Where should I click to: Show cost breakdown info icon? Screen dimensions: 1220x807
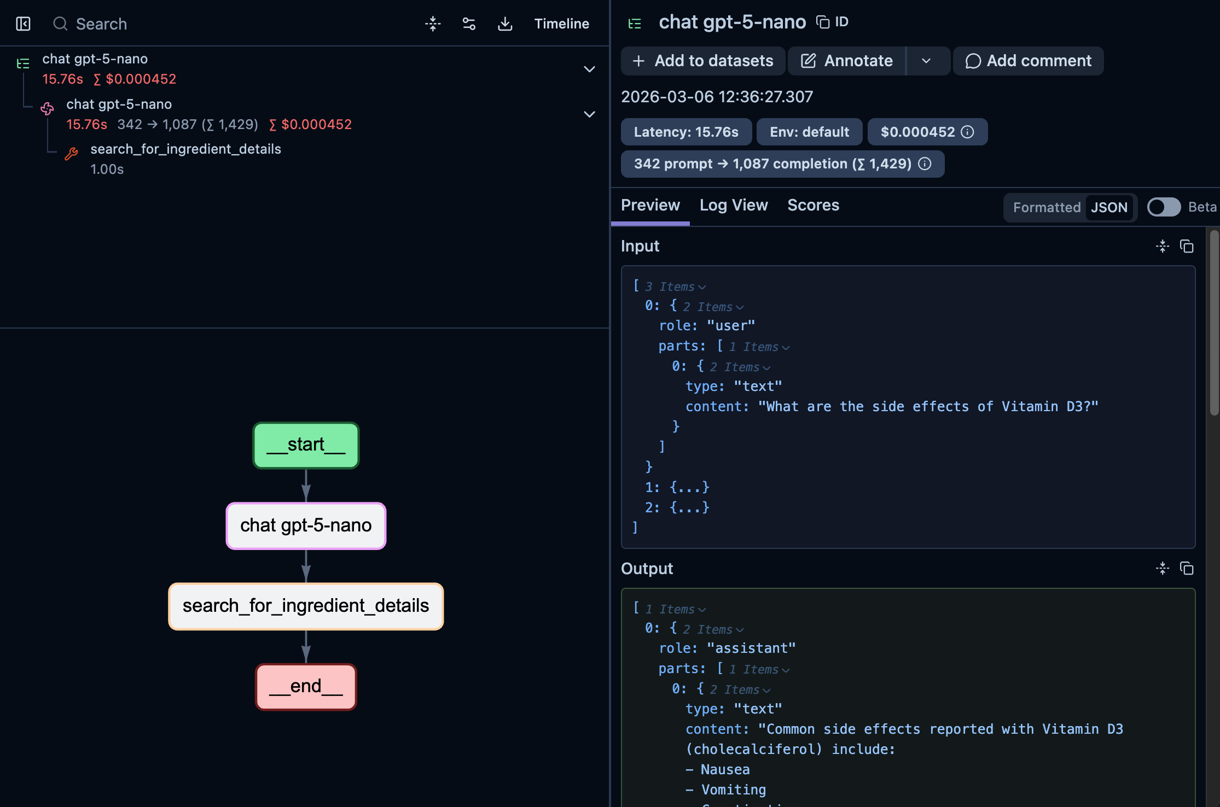pyautogui.click(x=967, y=132)
